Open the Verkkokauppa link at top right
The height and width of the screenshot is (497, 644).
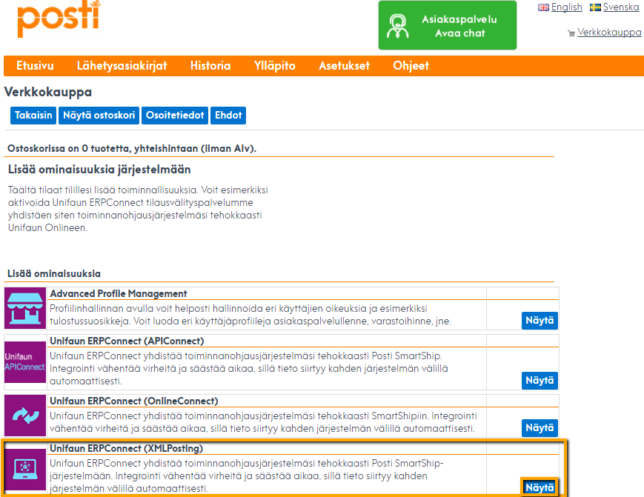tap(609, 33)
